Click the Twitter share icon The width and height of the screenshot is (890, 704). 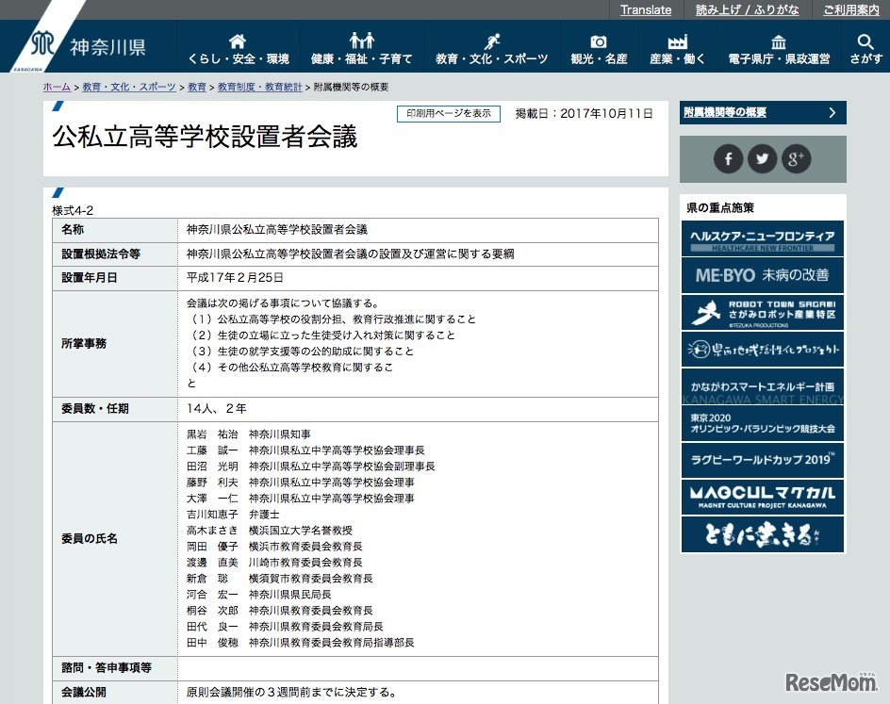point(762,158)
